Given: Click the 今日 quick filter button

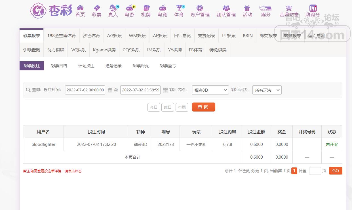Looking at the screenshot, I should coord(154,107).
